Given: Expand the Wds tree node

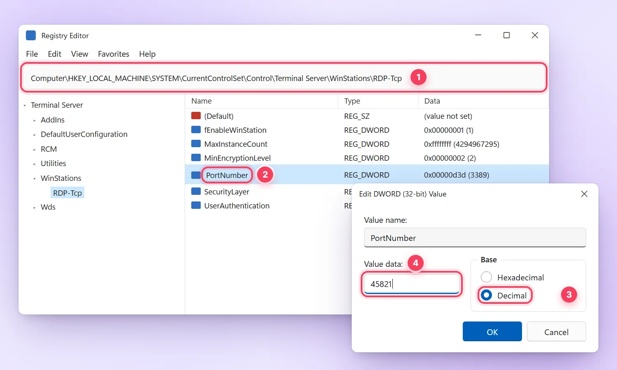Looking at the screenshot, I should 35,208.
